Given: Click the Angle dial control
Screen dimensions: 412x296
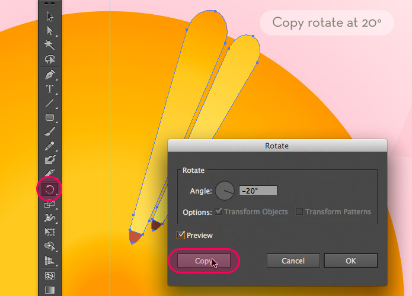Looking at the screenshot, I should [225, 191].
